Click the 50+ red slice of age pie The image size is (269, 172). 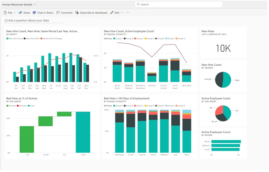[219, 110]
